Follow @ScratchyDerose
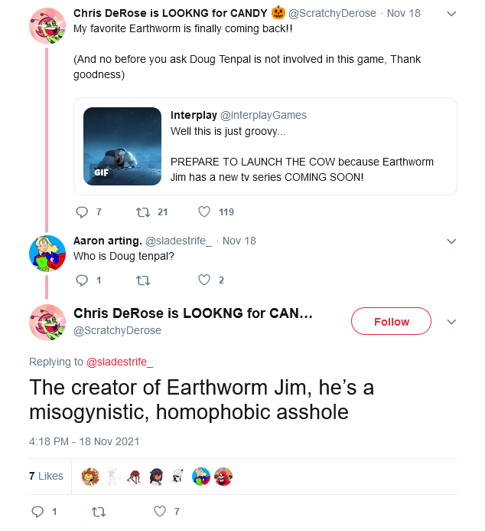Image resolution: width=485 pixels, height=531 pixels. click(391, 321)
